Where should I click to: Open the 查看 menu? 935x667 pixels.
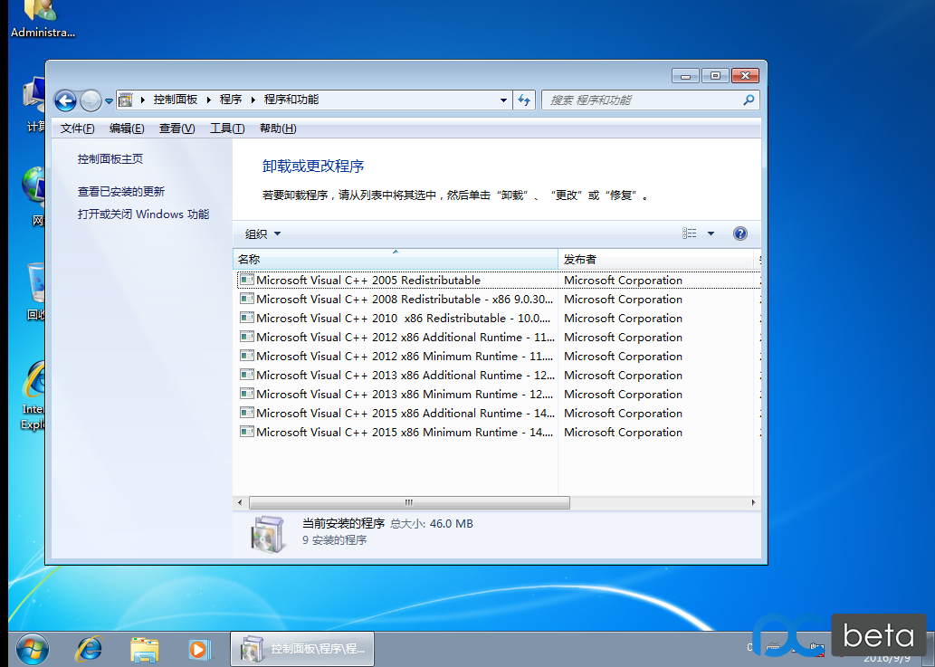(175, 128)
